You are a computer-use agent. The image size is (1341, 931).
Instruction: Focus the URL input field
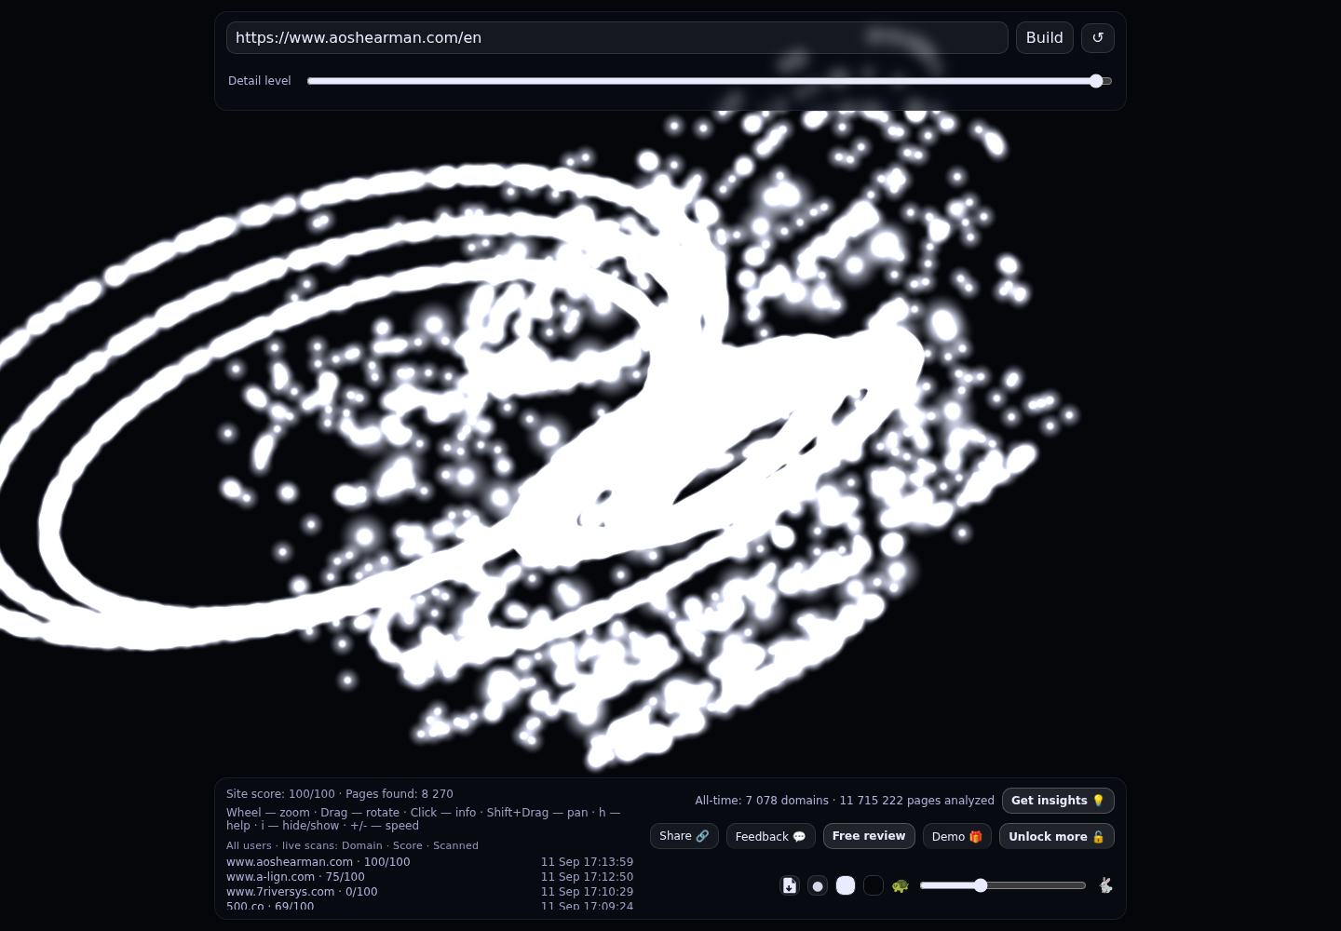[617, 37]
